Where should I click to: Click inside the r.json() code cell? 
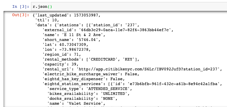129,7
